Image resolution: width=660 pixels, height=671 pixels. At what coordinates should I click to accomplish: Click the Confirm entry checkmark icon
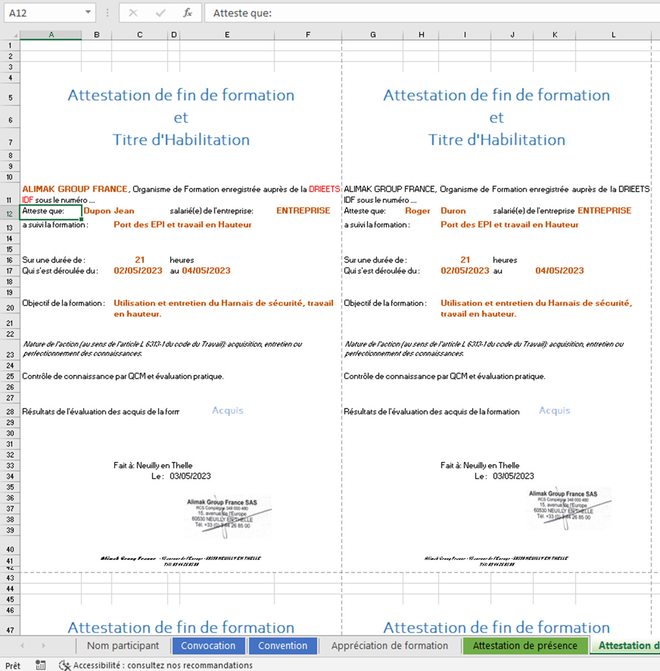pos(161,13)
